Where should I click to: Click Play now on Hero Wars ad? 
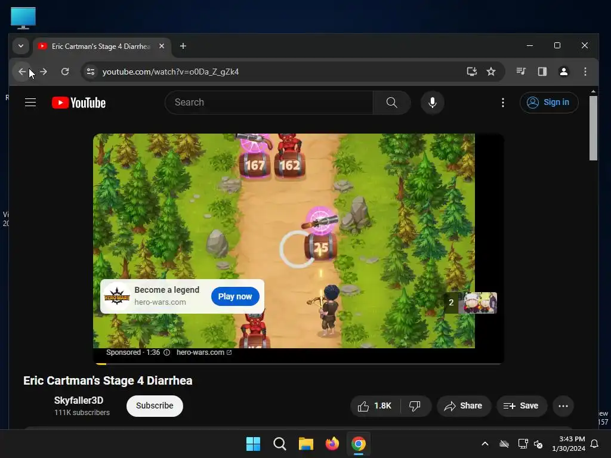(x=235, y=296)
